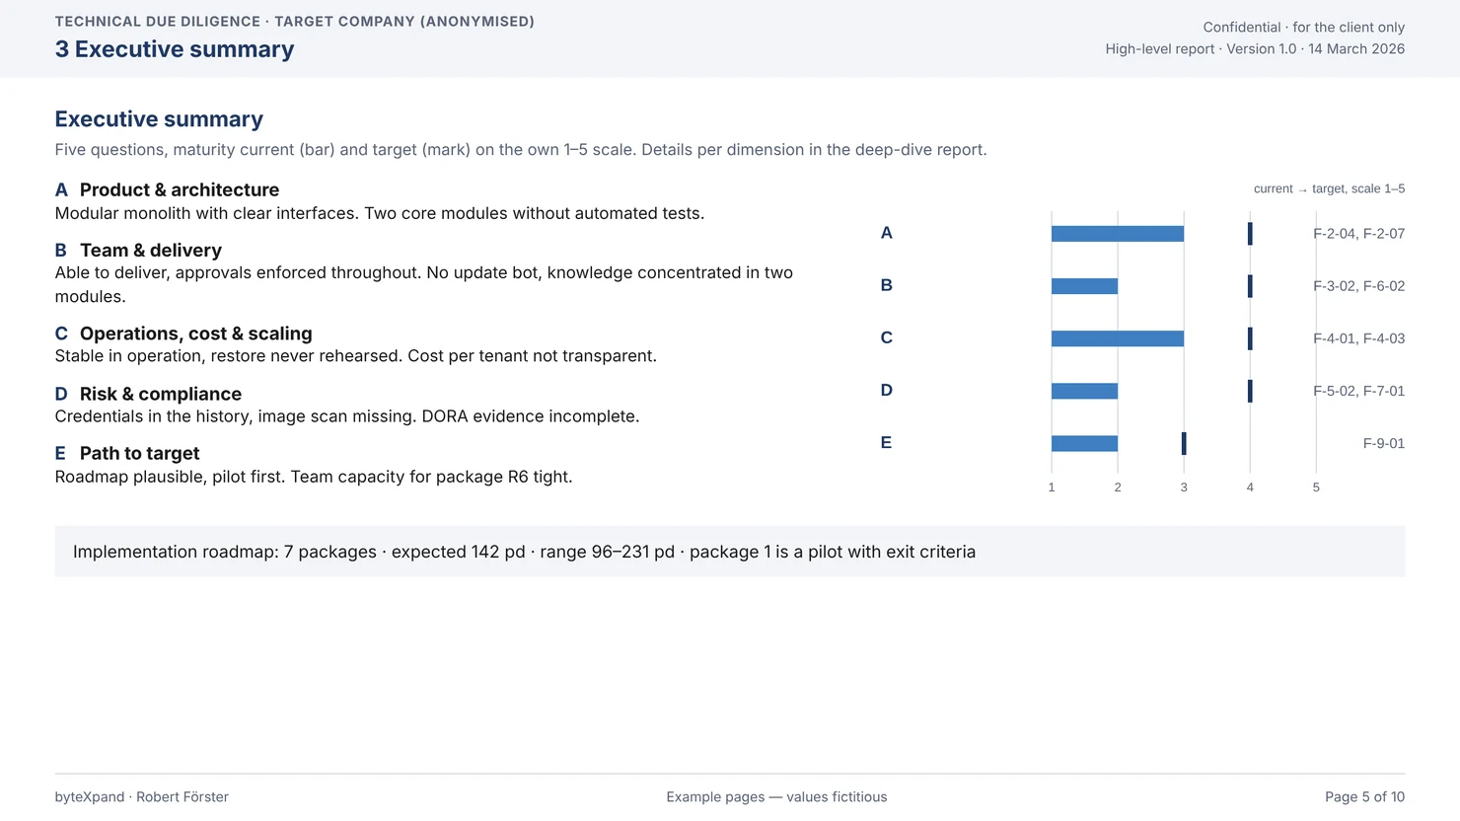Click the text "Stable in operation, restore never rehearsed"
The height and width of the screenshot is (821, 1460).
[x=229, y=356]
